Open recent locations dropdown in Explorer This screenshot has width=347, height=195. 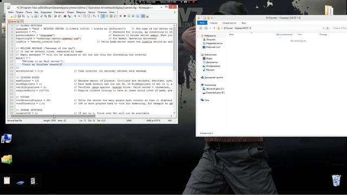(210, 28)
